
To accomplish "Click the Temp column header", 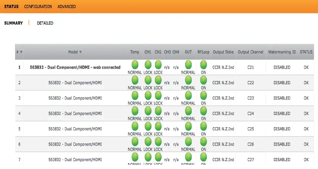I will pyautogui.click(x=135, y=52).
